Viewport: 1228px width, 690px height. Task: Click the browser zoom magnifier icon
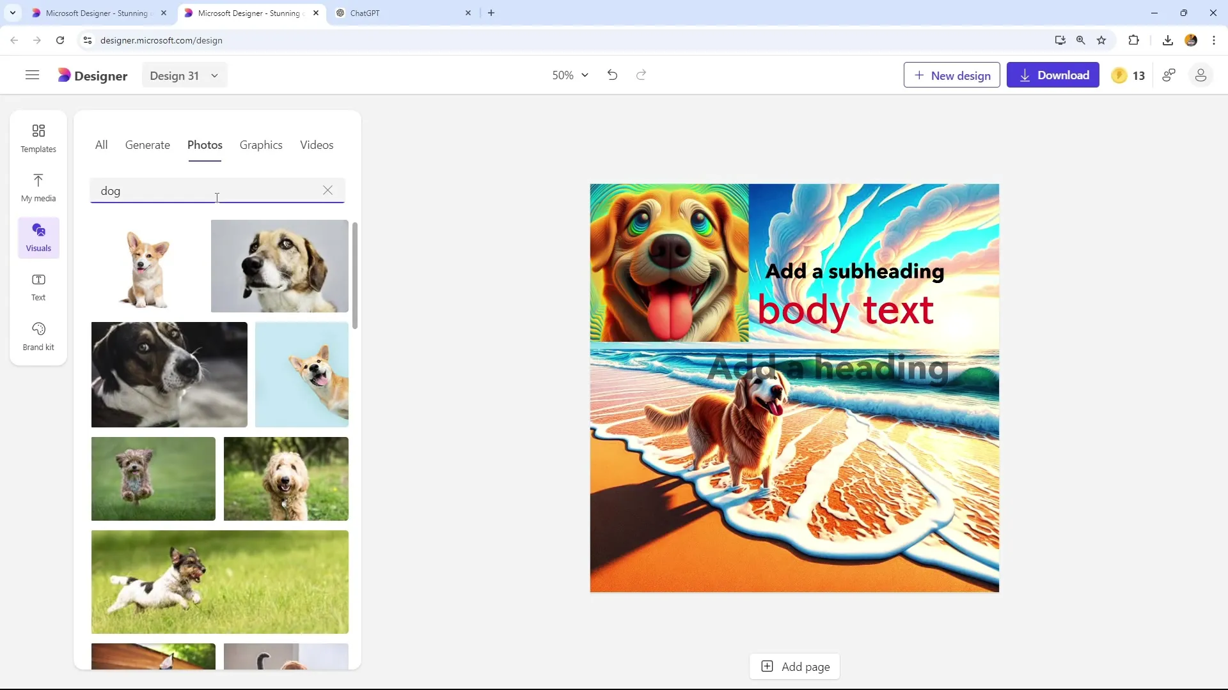click(x=1081, y=40)
